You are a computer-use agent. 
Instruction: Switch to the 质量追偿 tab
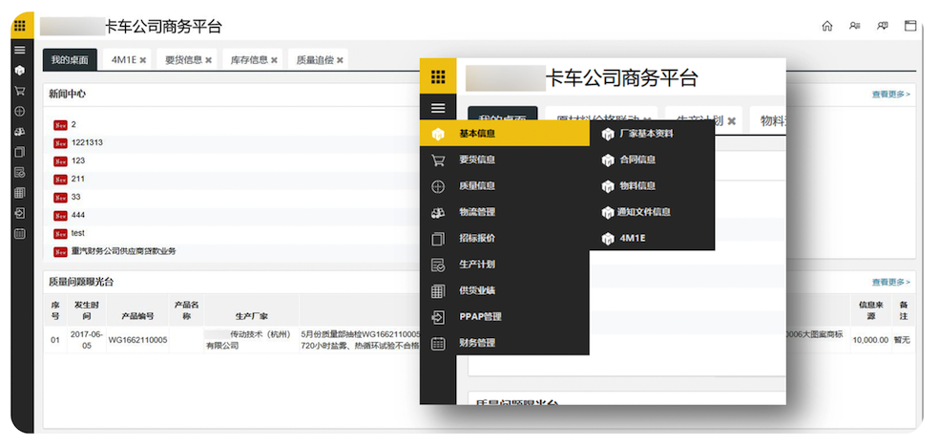[313, 60]
